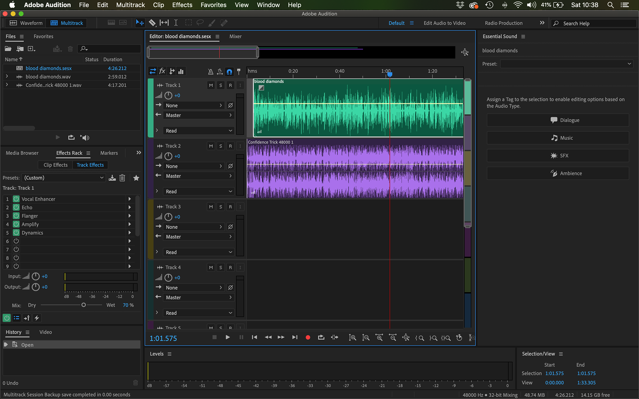Screen dimensions: 639x399
Task: Open Track 1 automation Read dropdown
Action: [199, 131]
